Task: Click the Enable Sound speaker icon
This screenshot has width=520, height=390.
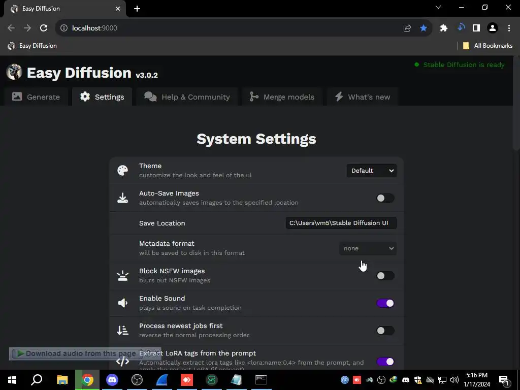Action: (x=123, y=303)
